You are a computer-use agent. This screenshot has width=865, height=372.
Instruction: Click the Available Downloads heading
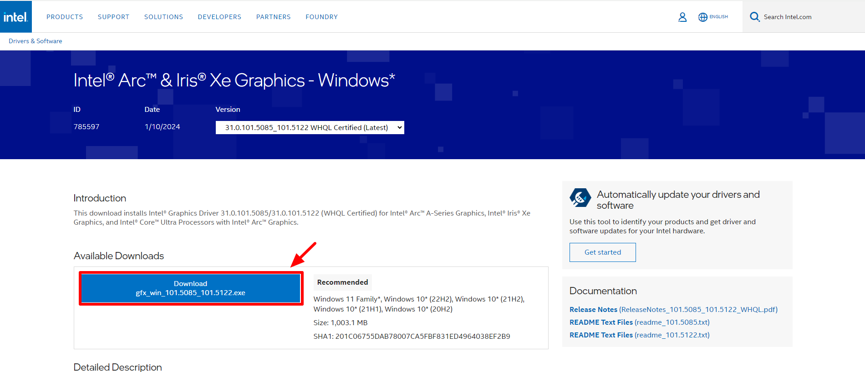point(119,256)
